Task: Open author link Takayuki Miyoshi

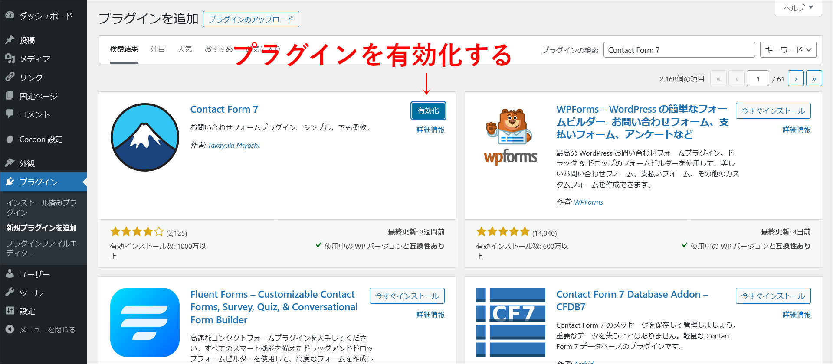Action: (x=234, y=145)
